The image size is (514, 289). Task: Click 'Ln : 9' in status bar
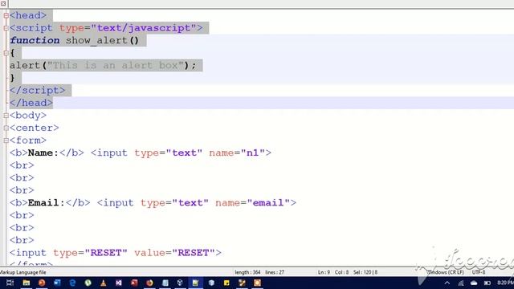pyautogui.click(x=324, y=272)
